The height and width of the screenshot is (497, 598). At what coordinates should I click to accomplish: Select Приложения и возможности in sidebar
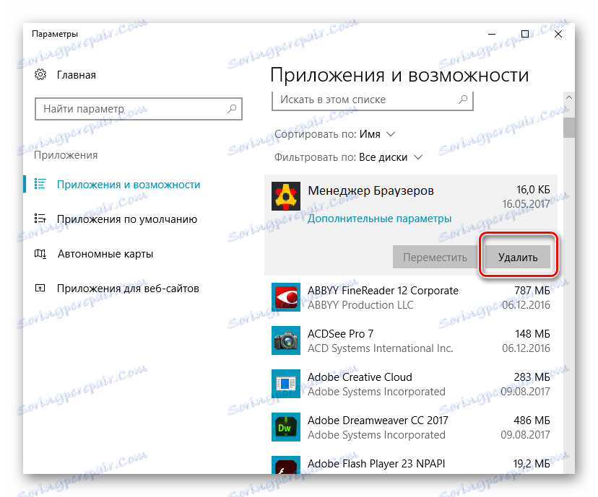(x=129, y=185)
